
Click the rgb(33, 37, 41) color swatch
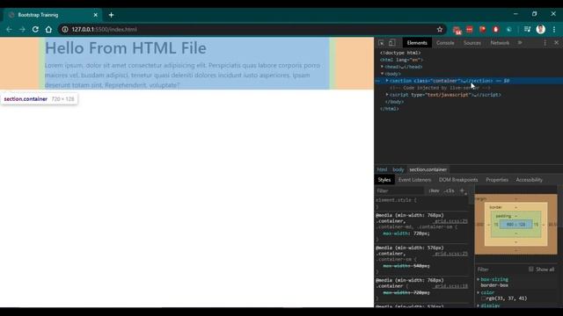[x=483, y=298]
